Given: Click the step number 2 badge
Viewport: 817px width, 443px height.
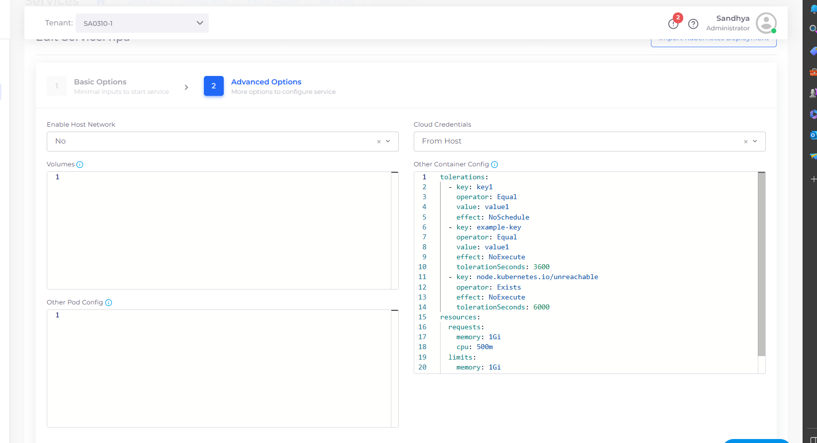Looking at the screenshot, I should click(x=214, y=86).
